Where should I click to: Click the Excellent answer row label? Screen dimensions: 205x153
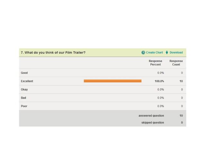tap(27, 81)
